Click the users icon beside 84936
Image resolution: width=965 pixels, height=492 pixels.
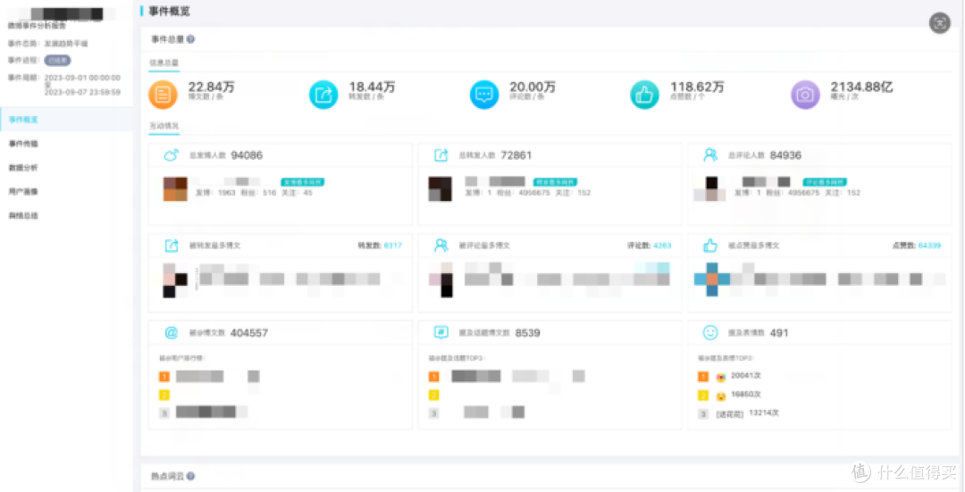pyautogui.click(x=710, y=155)
